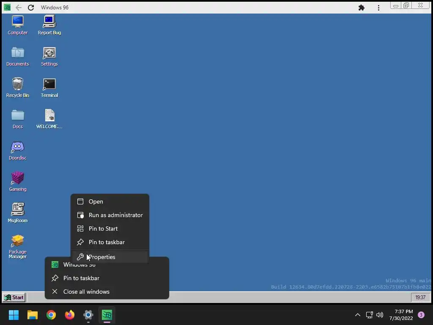Launch Google Chrome from the taskbar
The width and height of the screenshot is (433, 325).
51,315
